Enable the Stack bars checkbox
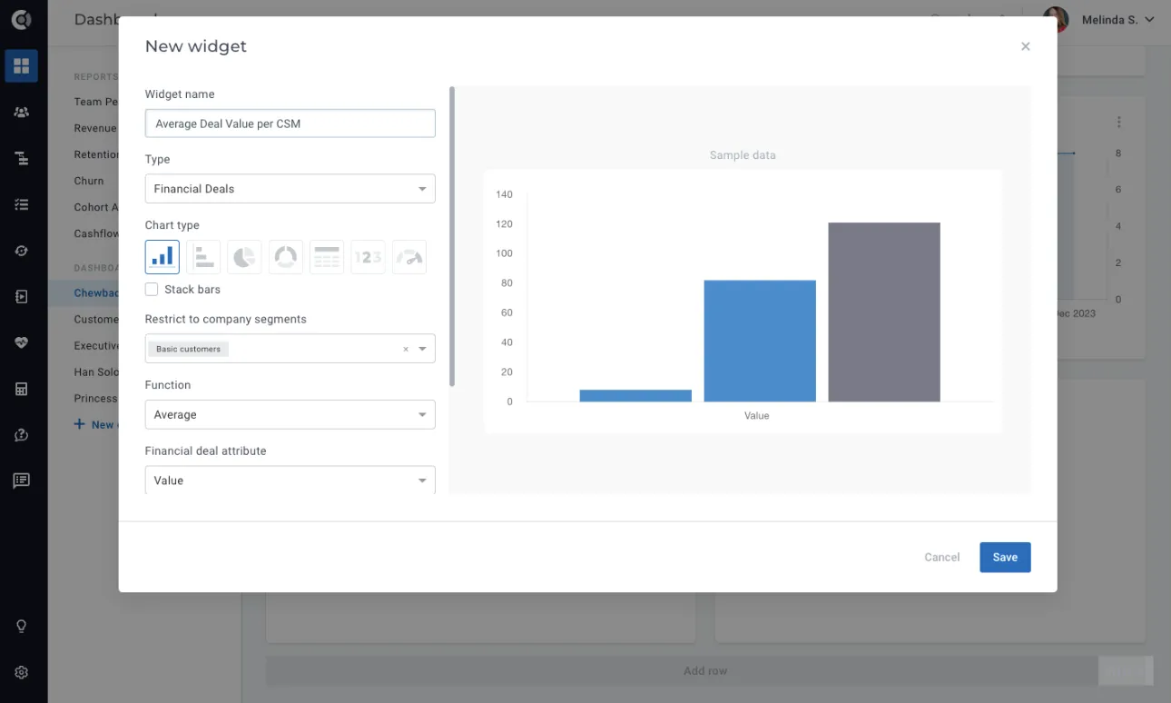This screenshot has width=1171, height=703. 152,290
